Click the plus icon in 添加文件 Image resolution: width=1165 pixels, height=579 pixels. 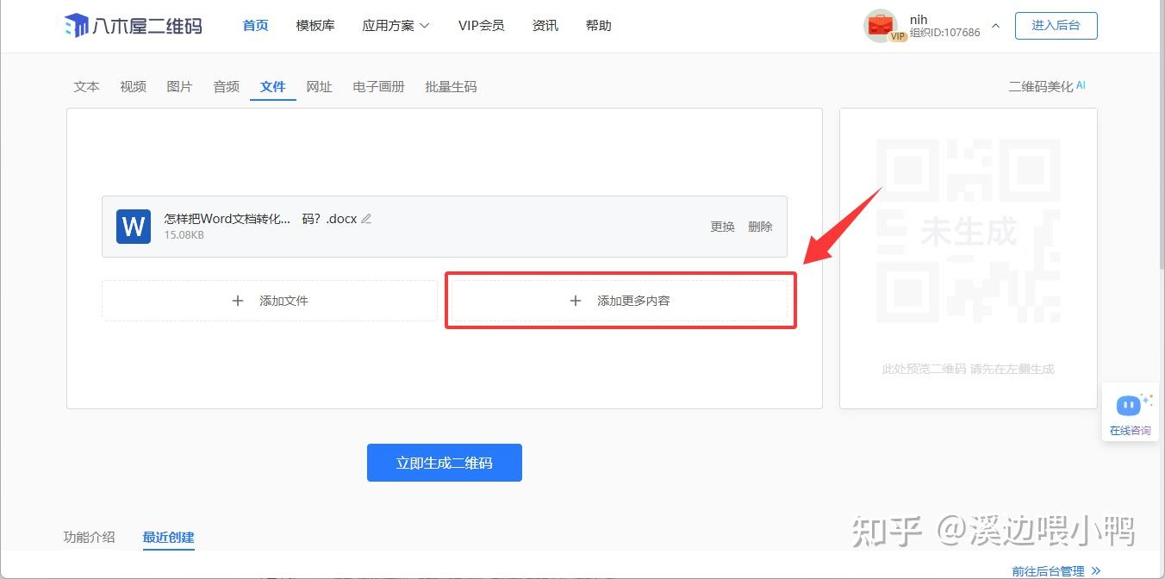coord(238,301)
